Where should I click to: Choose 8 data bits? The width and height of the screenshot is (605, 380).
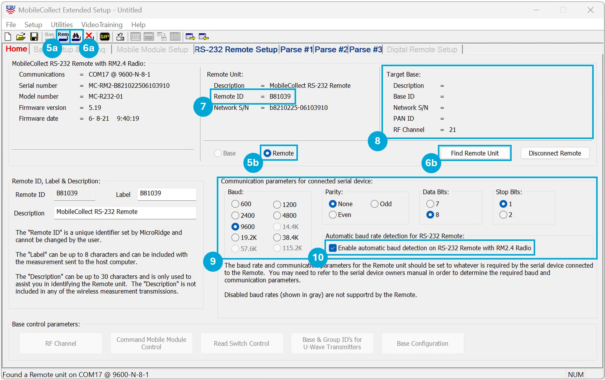[x=433, y=215]
